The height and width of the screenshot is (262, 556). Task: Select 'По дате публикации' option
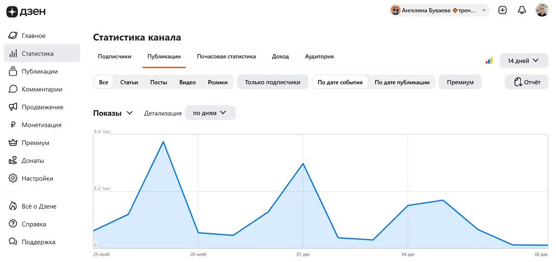pyautogui.click(x=402, y=82)
